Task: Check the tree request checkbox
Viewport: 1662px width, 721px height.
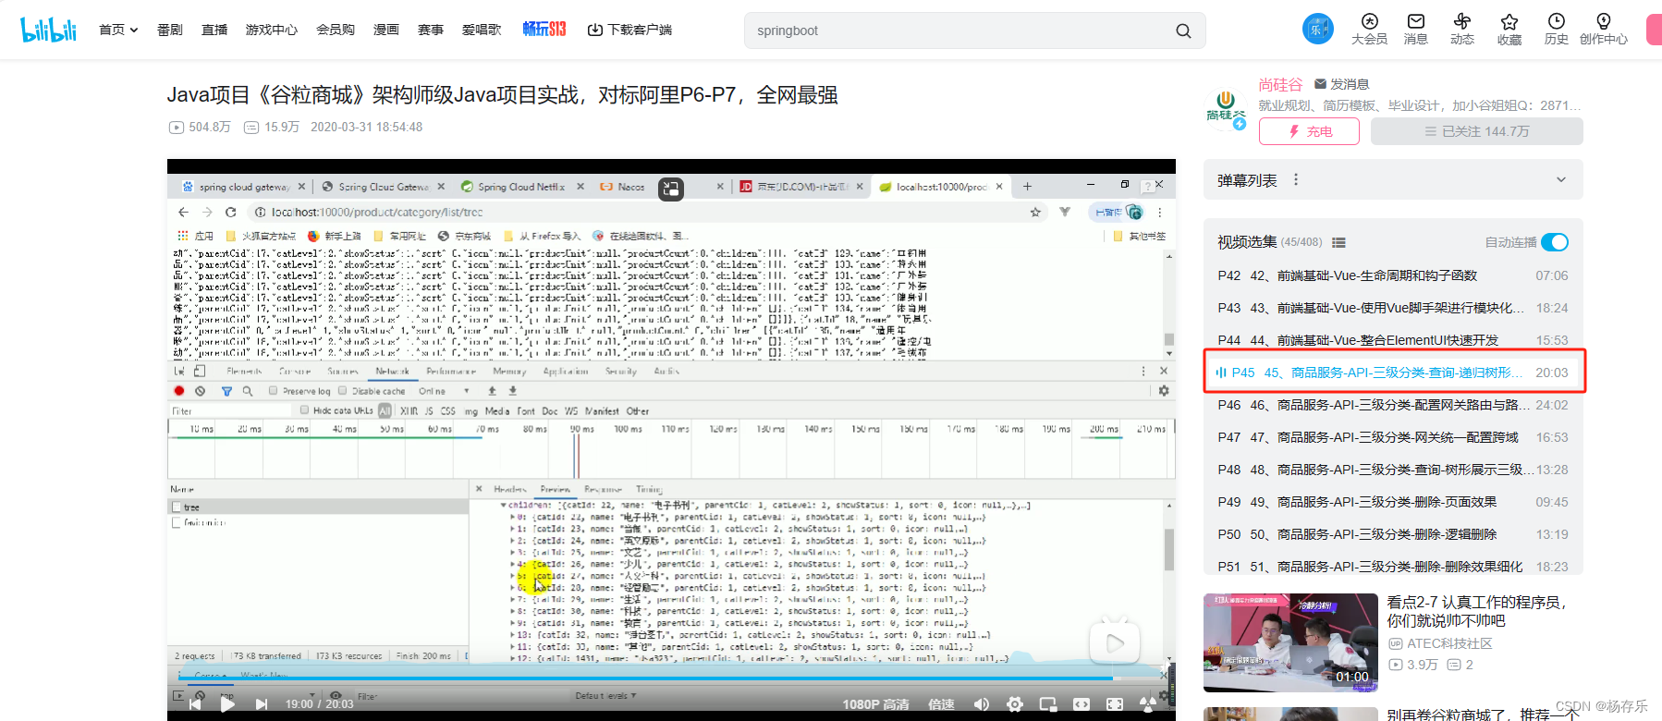Action: click(x=176, y=507)
